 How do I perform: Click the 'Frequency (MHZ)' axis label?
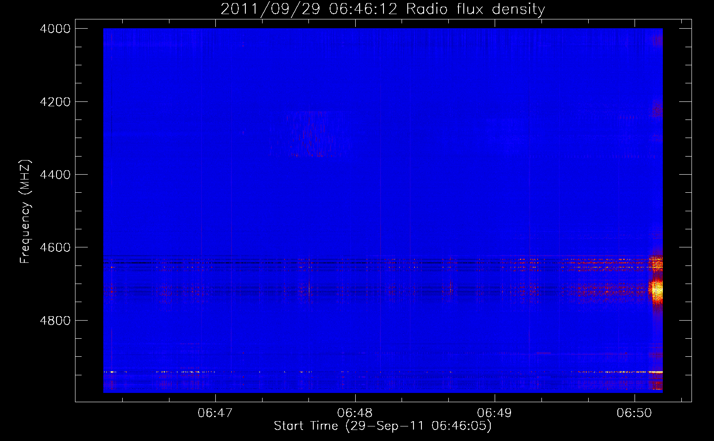(25, 212)
